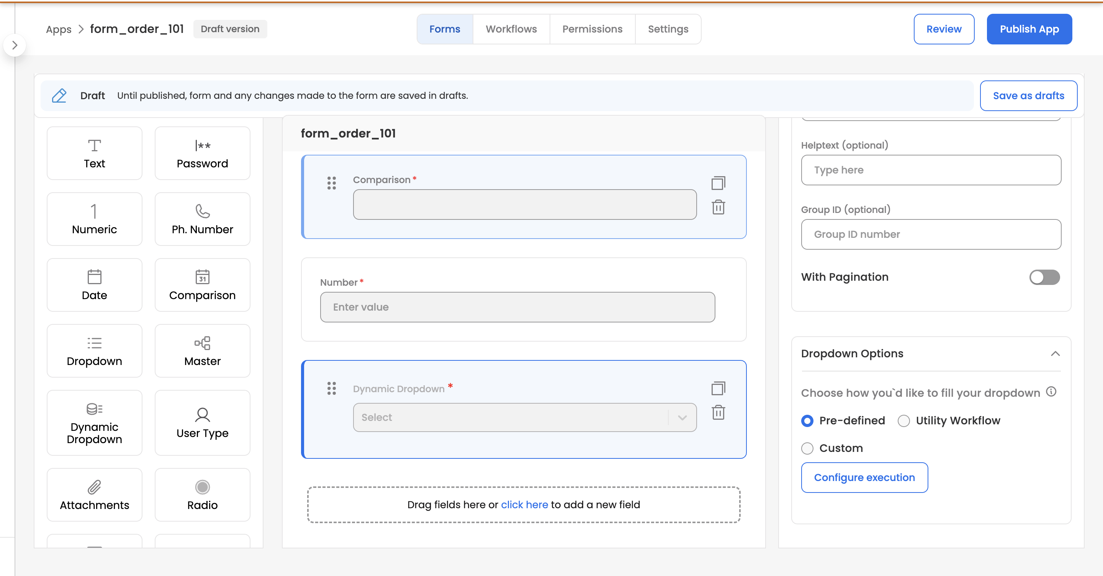This screenshot has width=1103, height=576.
Task: Follow the 'click here' add field link
Action: [x=524, y=504]
